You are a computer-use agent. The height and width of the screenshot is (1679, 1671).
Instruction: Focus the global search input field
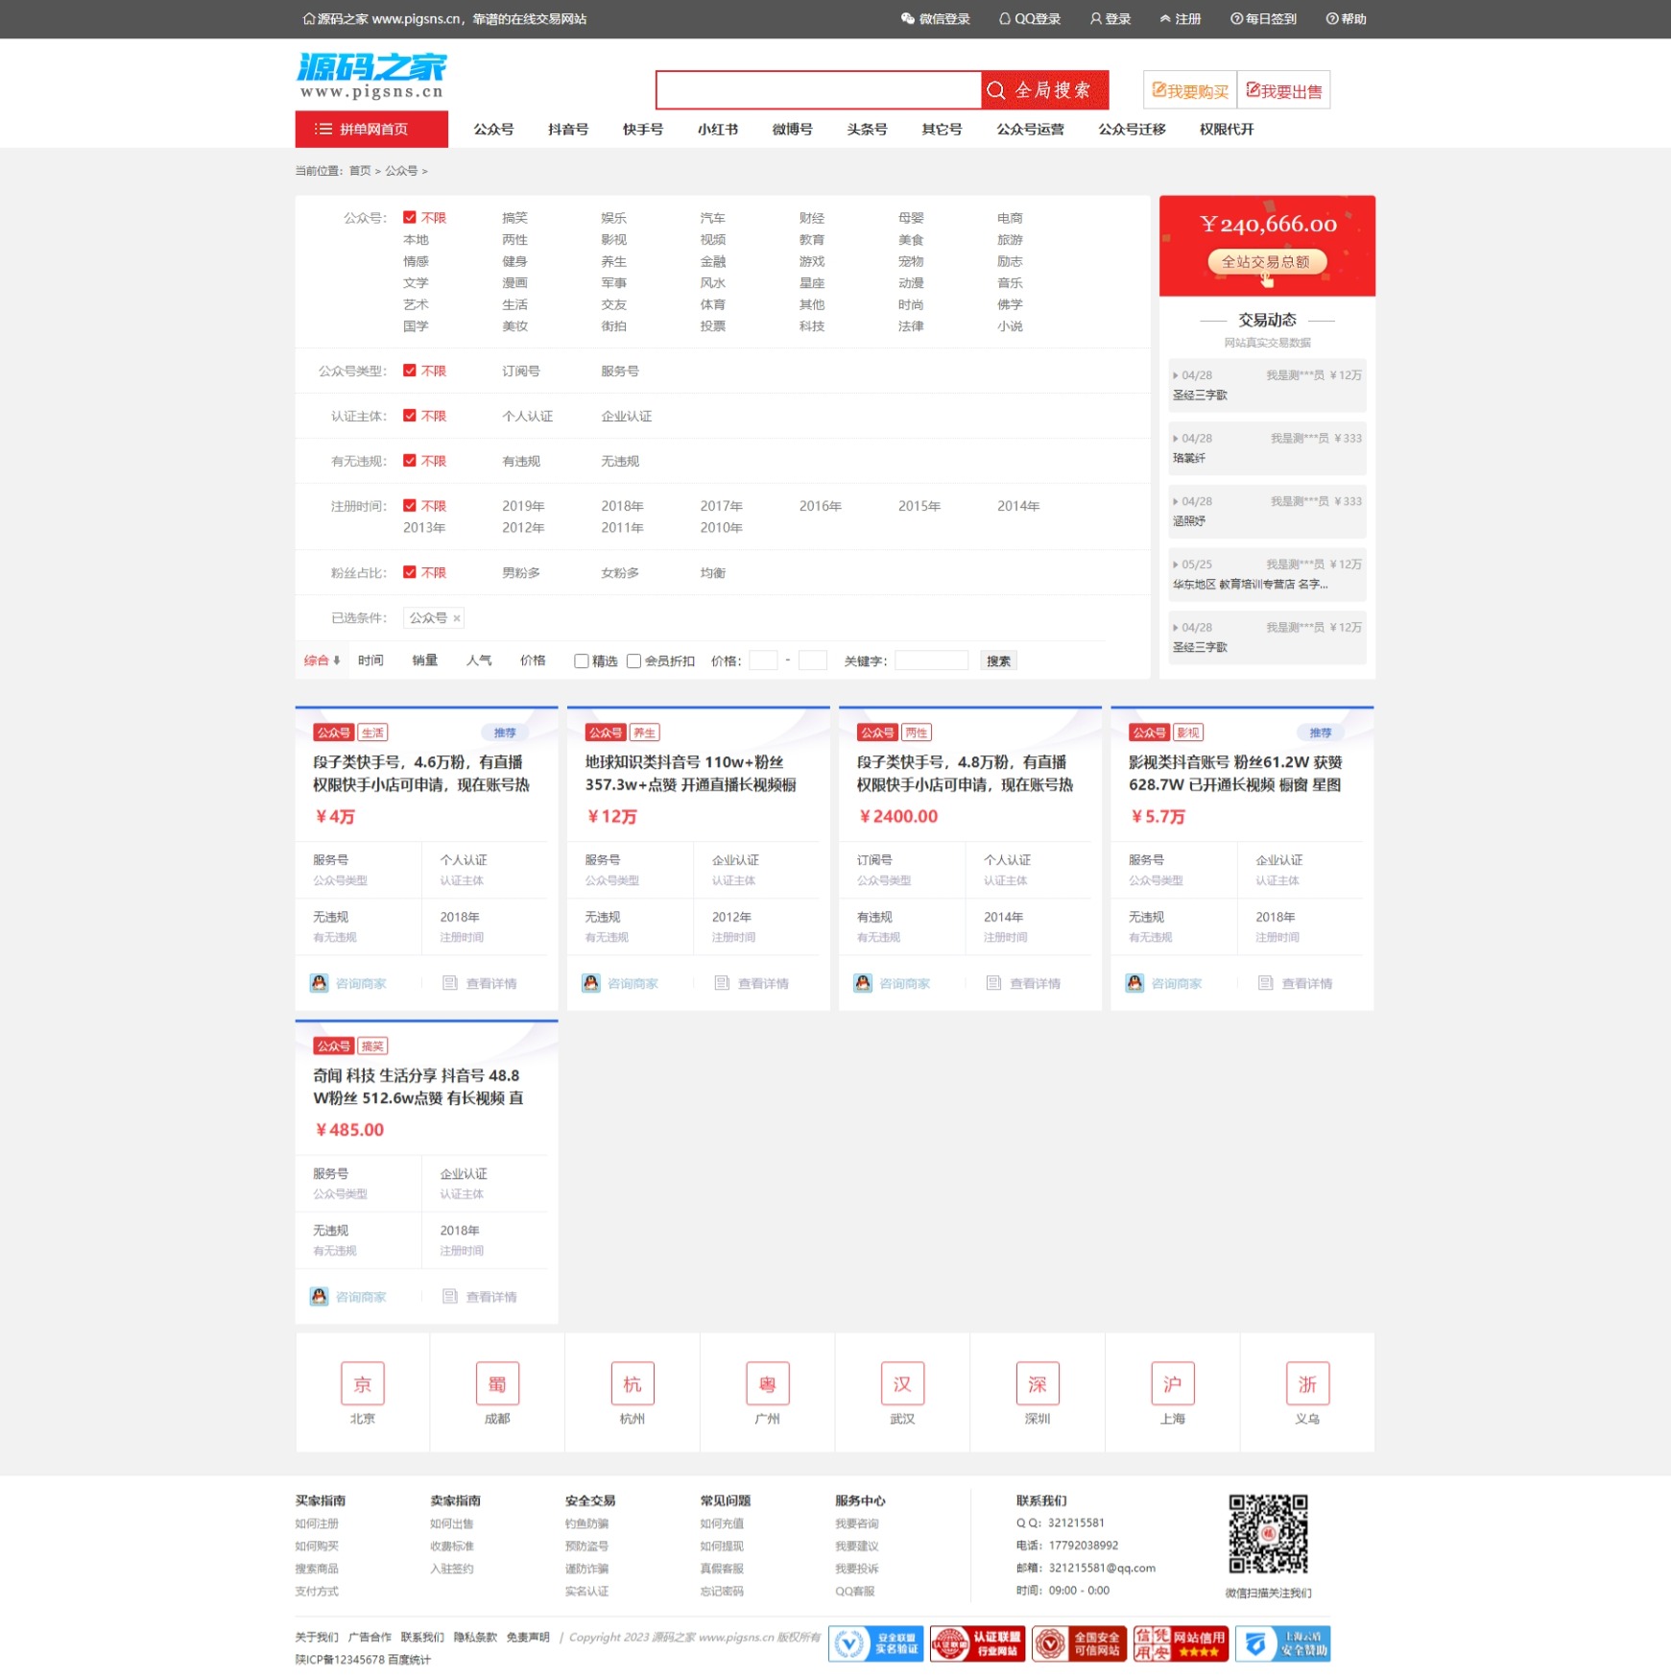(x=819, y=90)
